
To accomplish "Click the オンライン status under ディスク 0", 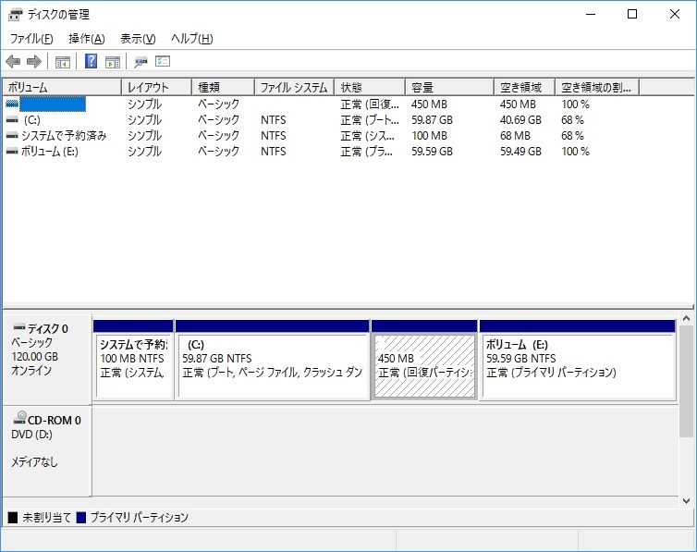I will [31, 371].
